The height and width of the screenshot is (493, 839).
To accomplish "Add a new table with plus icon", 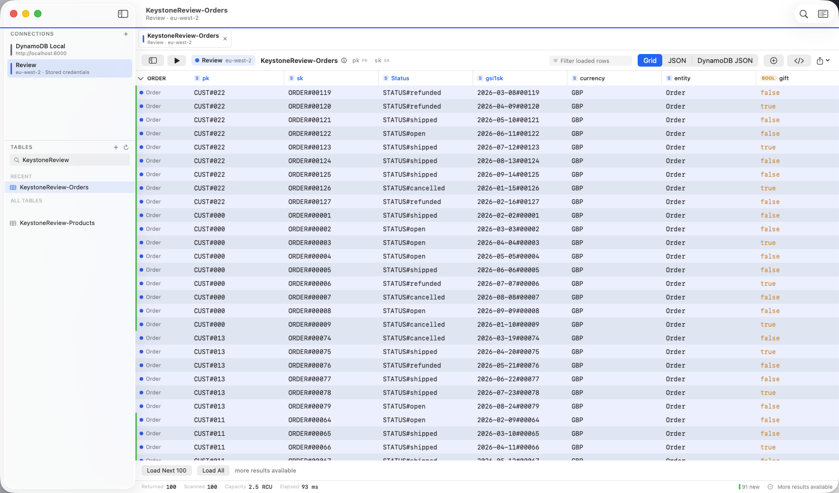I will [116, 147].
